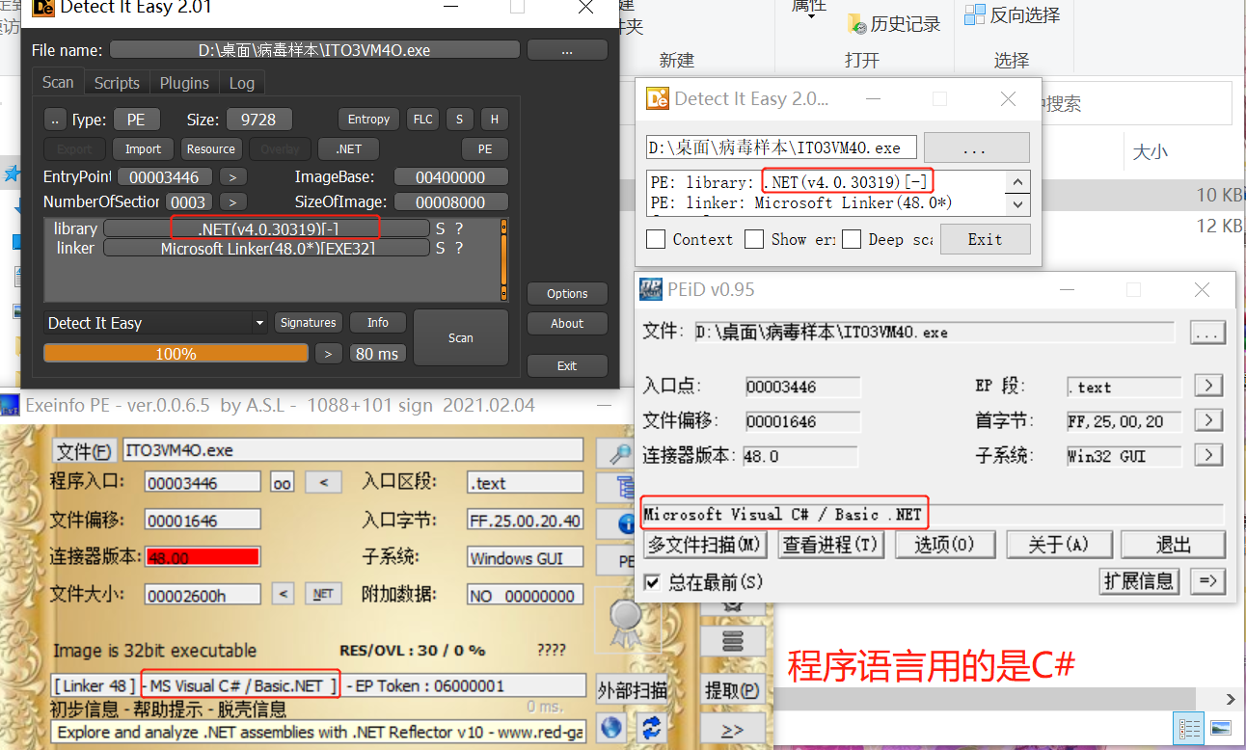
Task: Click the red 48.00 linker version field
Action: 203,557
